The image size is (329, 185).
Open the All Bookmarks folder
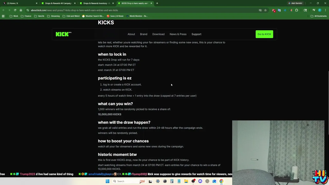[x=319, y=16]
